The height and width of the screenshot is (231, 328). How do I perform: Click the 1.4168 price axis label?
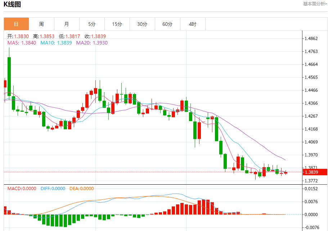pyautogui.click(x=311, y=129)
